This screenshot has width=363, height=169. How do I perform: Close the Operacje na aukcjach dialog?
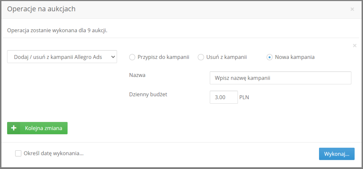tap(352, 9)
